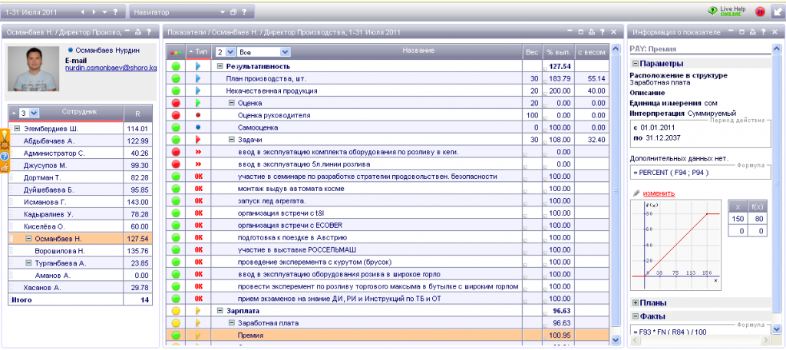Screen dimensions: 786x350
Task: Select employee Ворошилова Н.
Action: (80, 251)
